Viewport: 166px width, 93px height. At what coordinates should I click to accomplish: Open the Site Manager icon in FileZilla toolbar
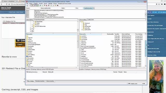pyautogui.click(x=27, y=5)
